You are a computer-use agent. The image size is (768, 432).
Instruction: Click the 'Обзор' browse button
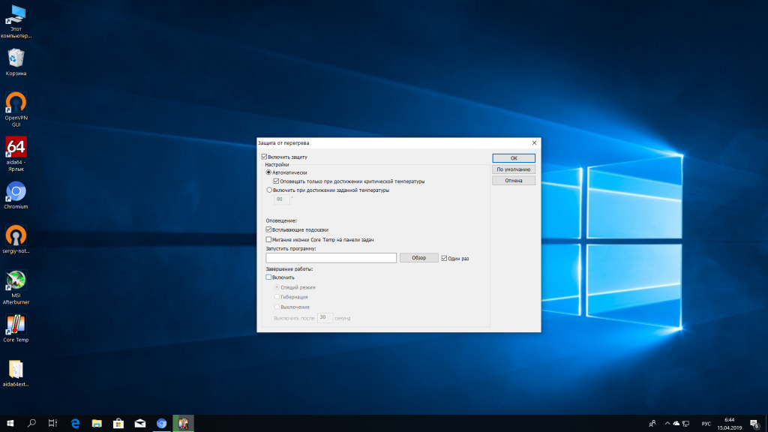tap(418, 258)
